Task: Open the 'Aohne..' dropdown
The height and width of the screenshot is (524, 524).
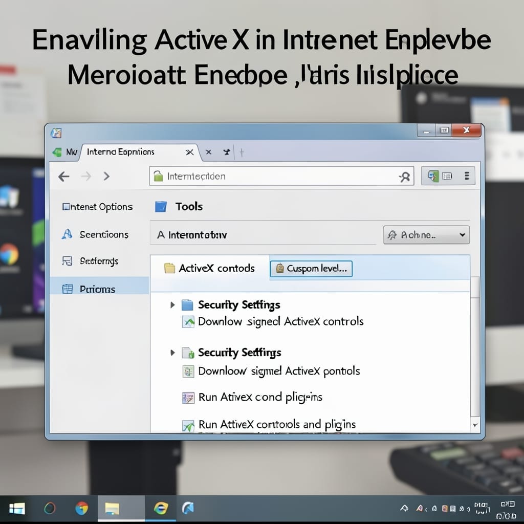Action: coord(426,235)
